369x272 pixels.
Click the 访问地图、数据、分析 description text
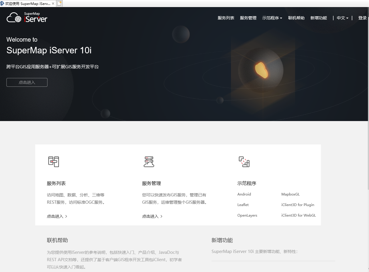(x=76, y=198)
